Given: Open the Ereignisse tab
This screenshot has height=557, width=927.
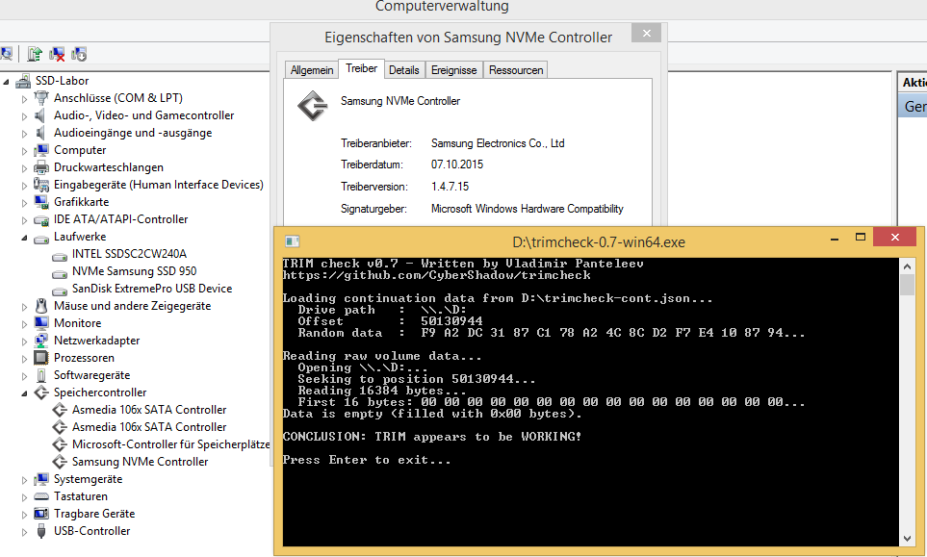Looking at the screenshot, I should [x=453, y=69].
